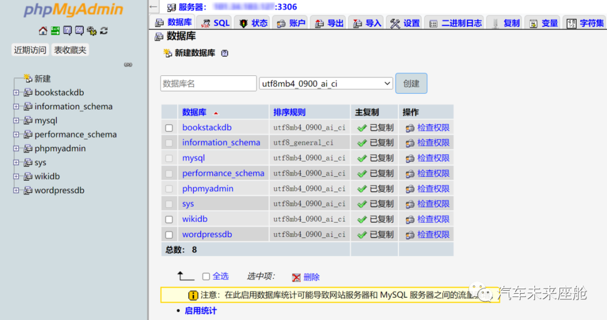Click the server icon in breadcrumb
This screenshot has height=320, width=607.
pos(171,7)
